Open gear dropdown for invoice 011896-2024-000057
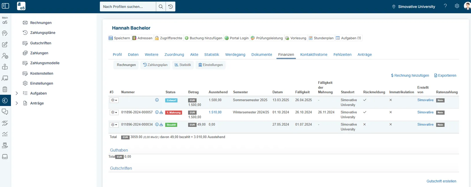 114,112
